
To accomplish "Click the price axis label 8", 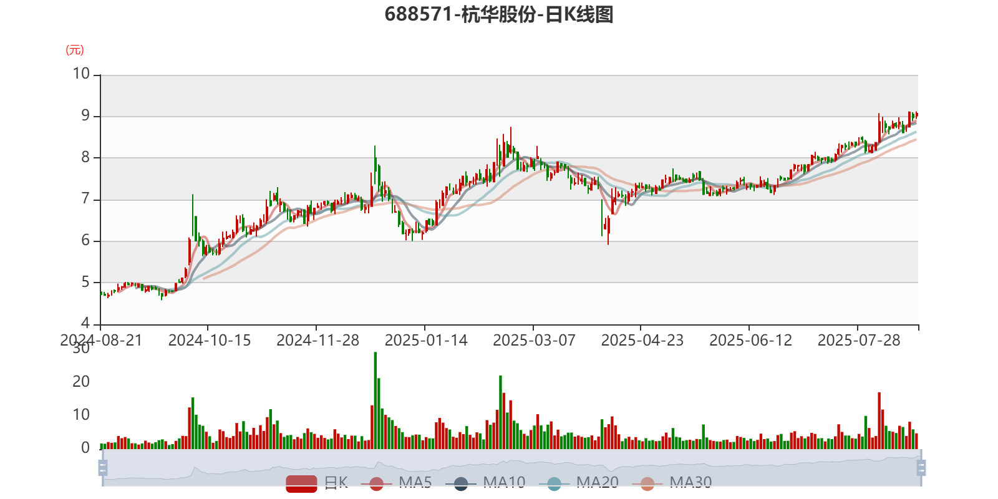I will pos(85,157).
